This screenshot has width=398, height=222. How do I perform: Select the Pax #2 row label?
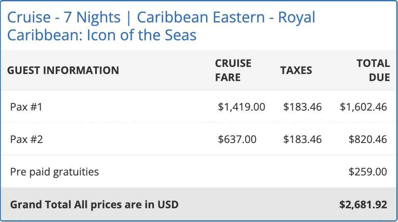point(26,139)
